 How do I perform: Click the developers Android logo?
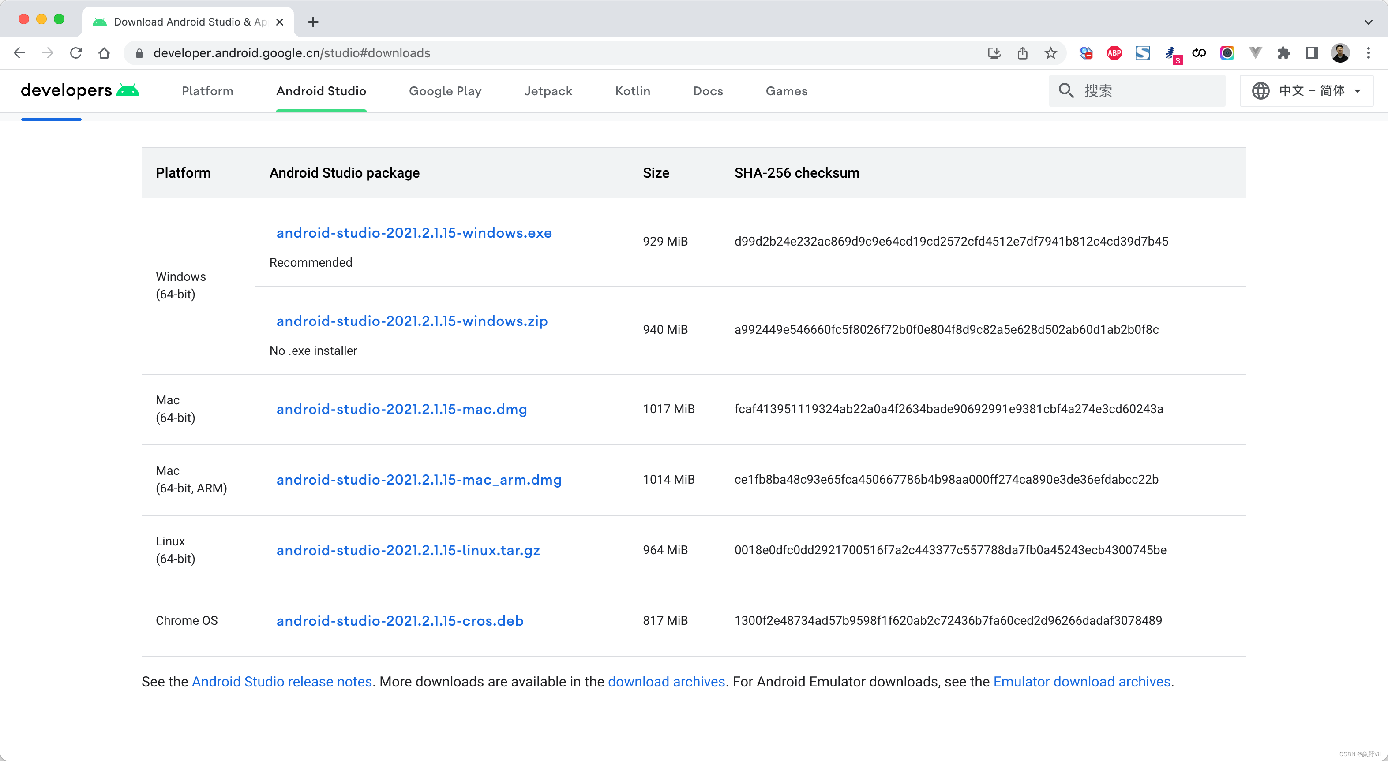(80, 90)
